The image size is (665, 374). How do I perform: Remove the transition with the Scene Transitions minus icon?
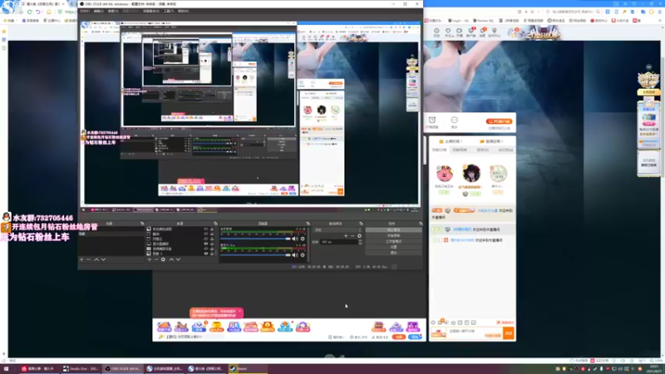pos(352,236)
